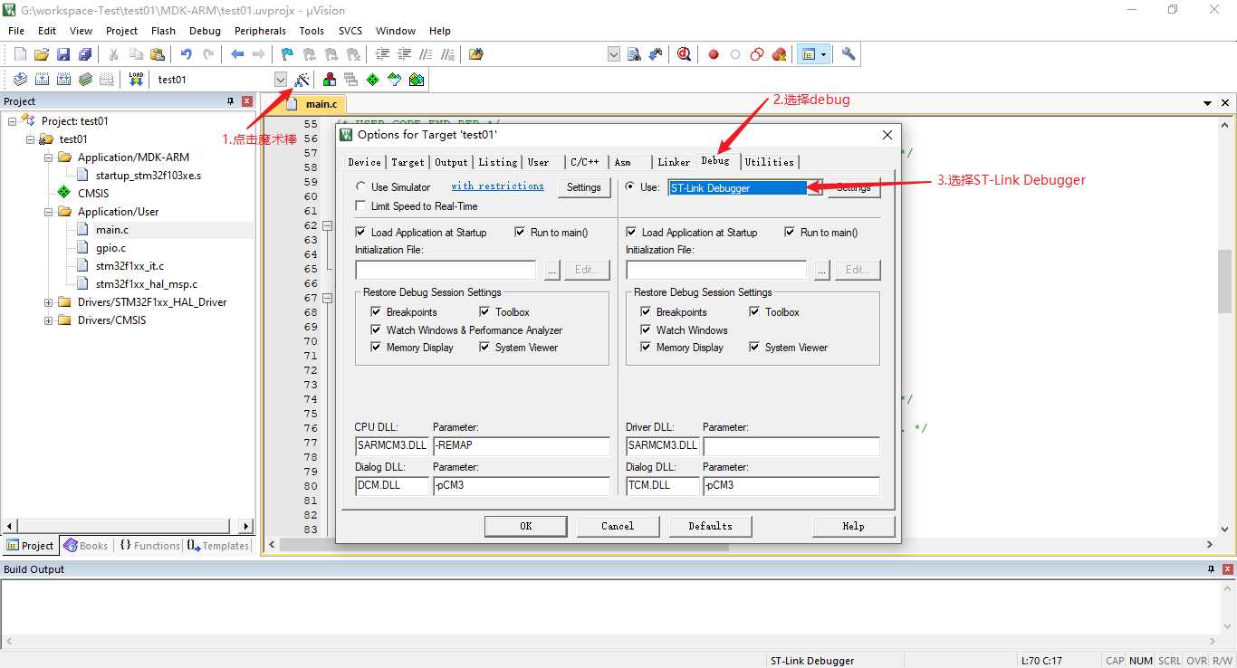Image resolution: width=1237 pixels, height=668 pixels.
Task: Uncheck Watch Windows & Performance Analyzer
Action: [x=377, y=330]
